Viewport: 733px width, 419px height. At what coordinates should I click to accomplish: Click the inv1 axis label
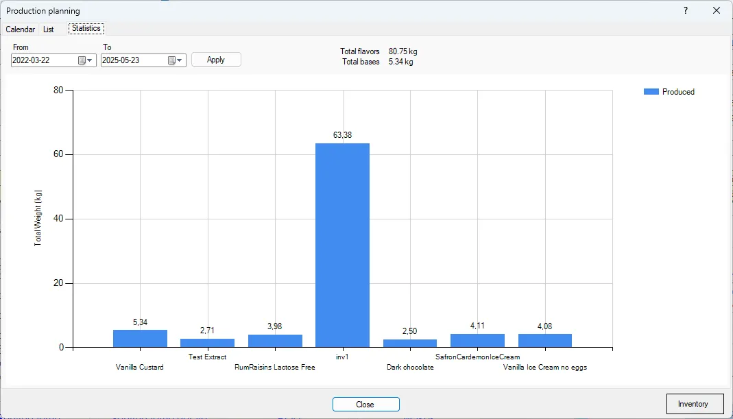pyautogui.click(x=343, y=357)
